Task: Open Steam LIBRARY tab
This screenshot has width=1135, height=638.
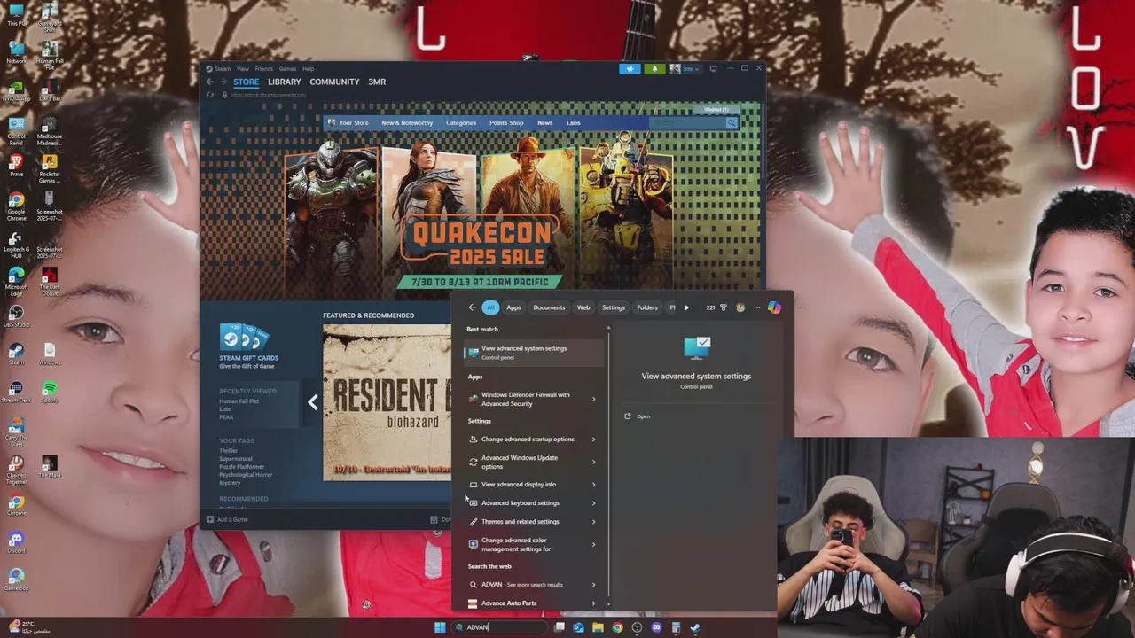Action: coord(284,82)
